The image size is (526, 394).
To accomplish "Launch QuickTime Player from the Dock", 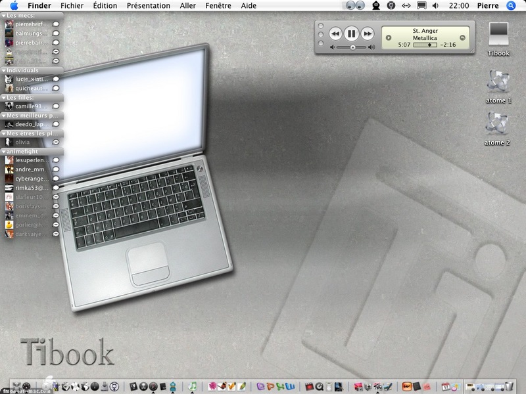I will point(319,387).
